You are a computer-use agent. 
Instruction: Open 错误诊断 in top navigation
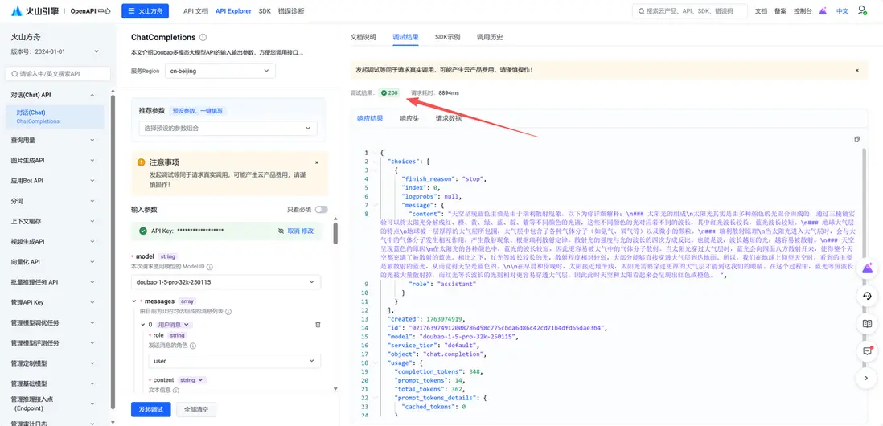coord(290,10)
